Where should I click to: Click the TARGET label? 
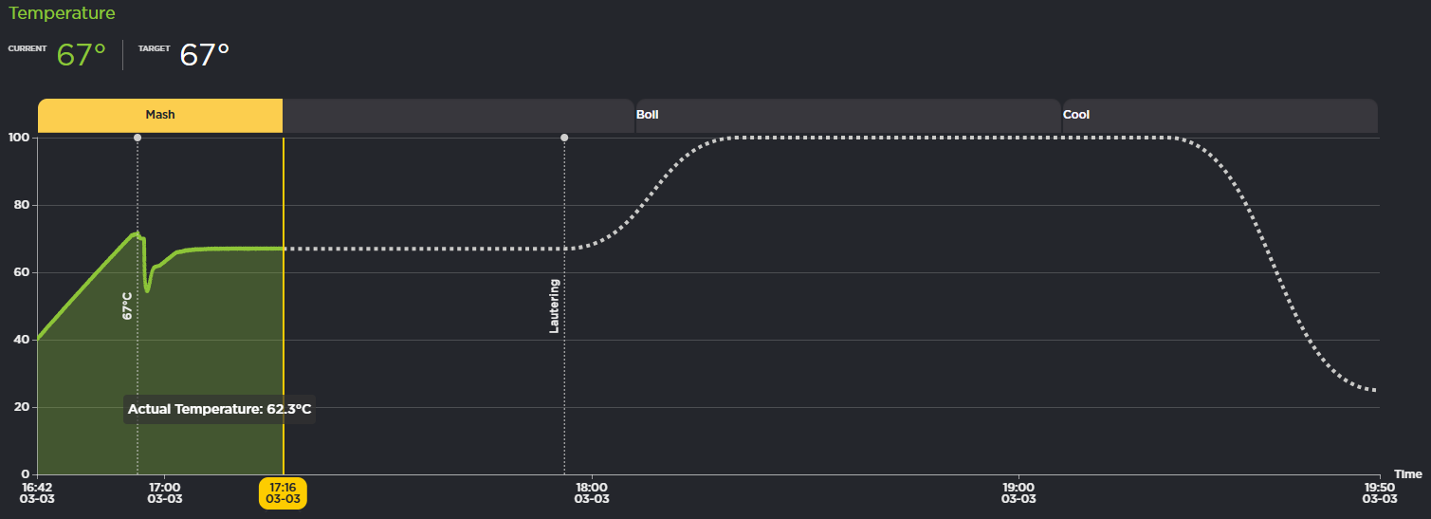click(154, 47)
